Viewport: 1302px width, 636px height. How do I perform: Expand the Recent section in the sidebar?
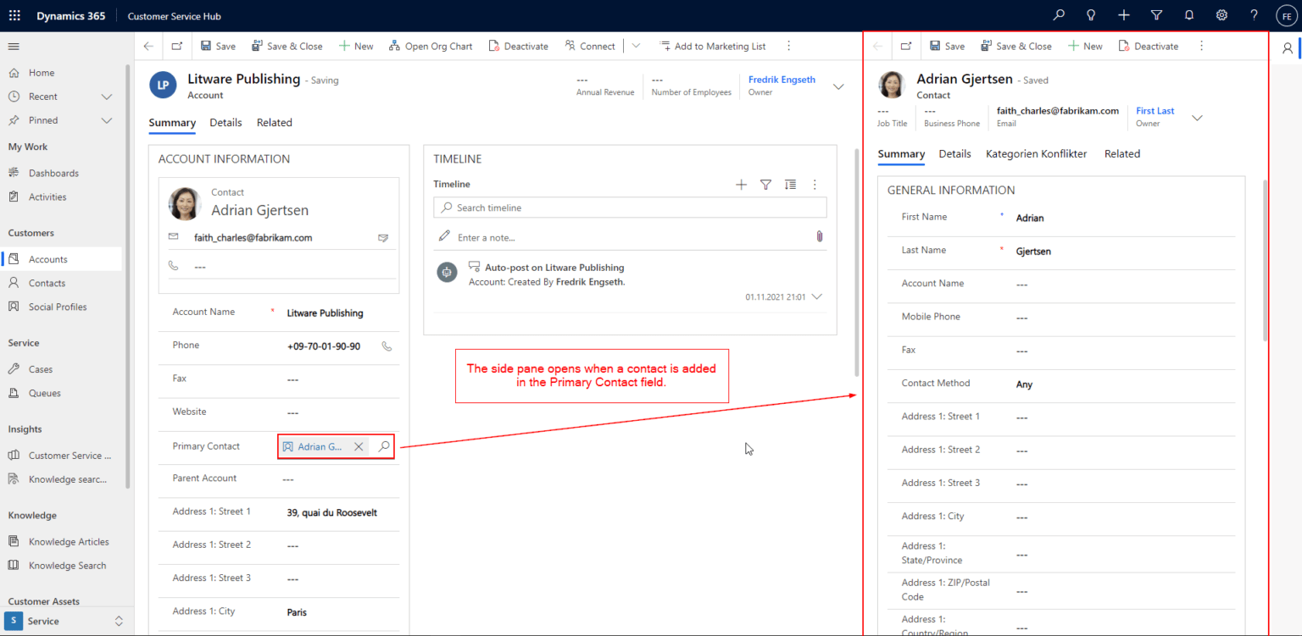(x=107, y=96)
